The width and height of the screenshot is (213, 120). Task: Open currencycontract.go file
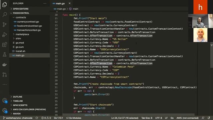[28, 22]
